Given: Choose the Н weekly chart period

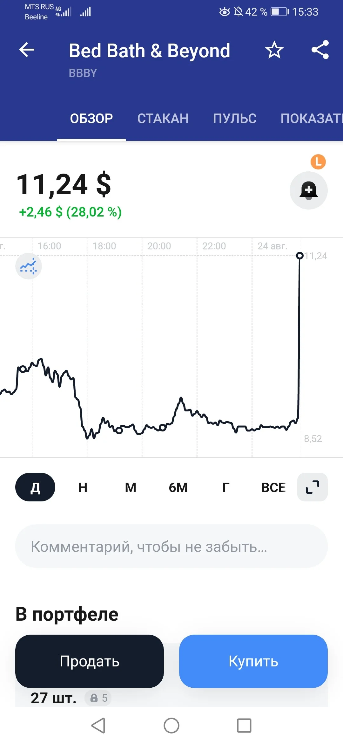Looking at the screenshot, I should (83, 487).
